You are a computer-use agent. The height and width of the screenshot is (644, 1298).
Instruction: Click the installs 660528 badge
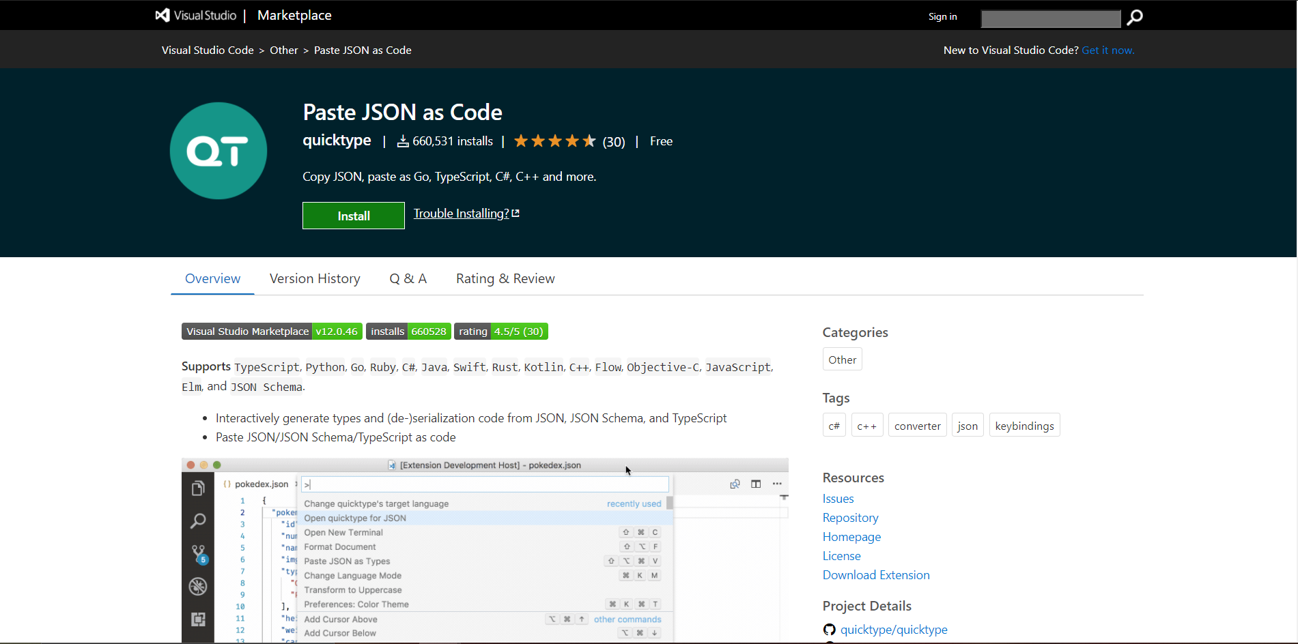click(x=408, y=332)
